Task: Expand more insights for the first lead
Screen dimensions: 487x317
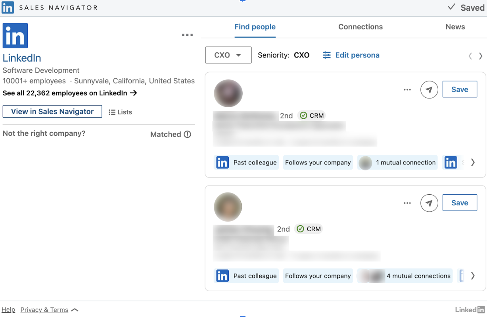Action: coord(473,162)
